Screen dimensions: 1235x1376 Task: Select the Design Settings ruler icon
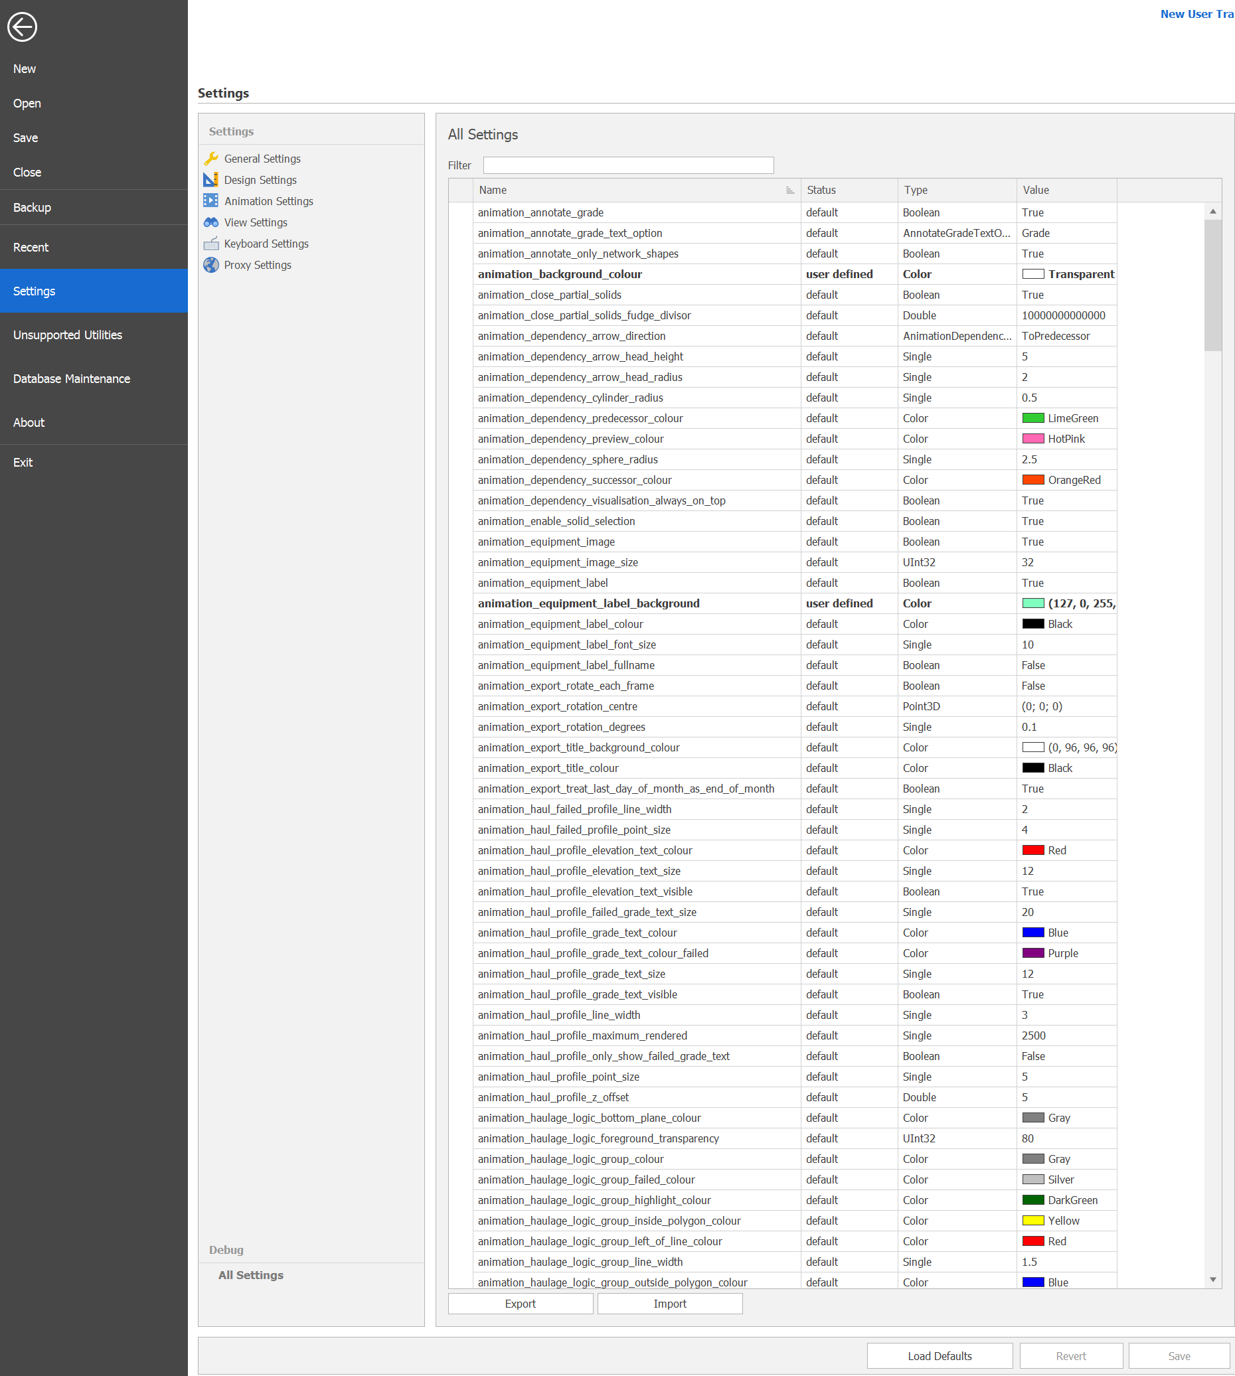click(211, 180)
